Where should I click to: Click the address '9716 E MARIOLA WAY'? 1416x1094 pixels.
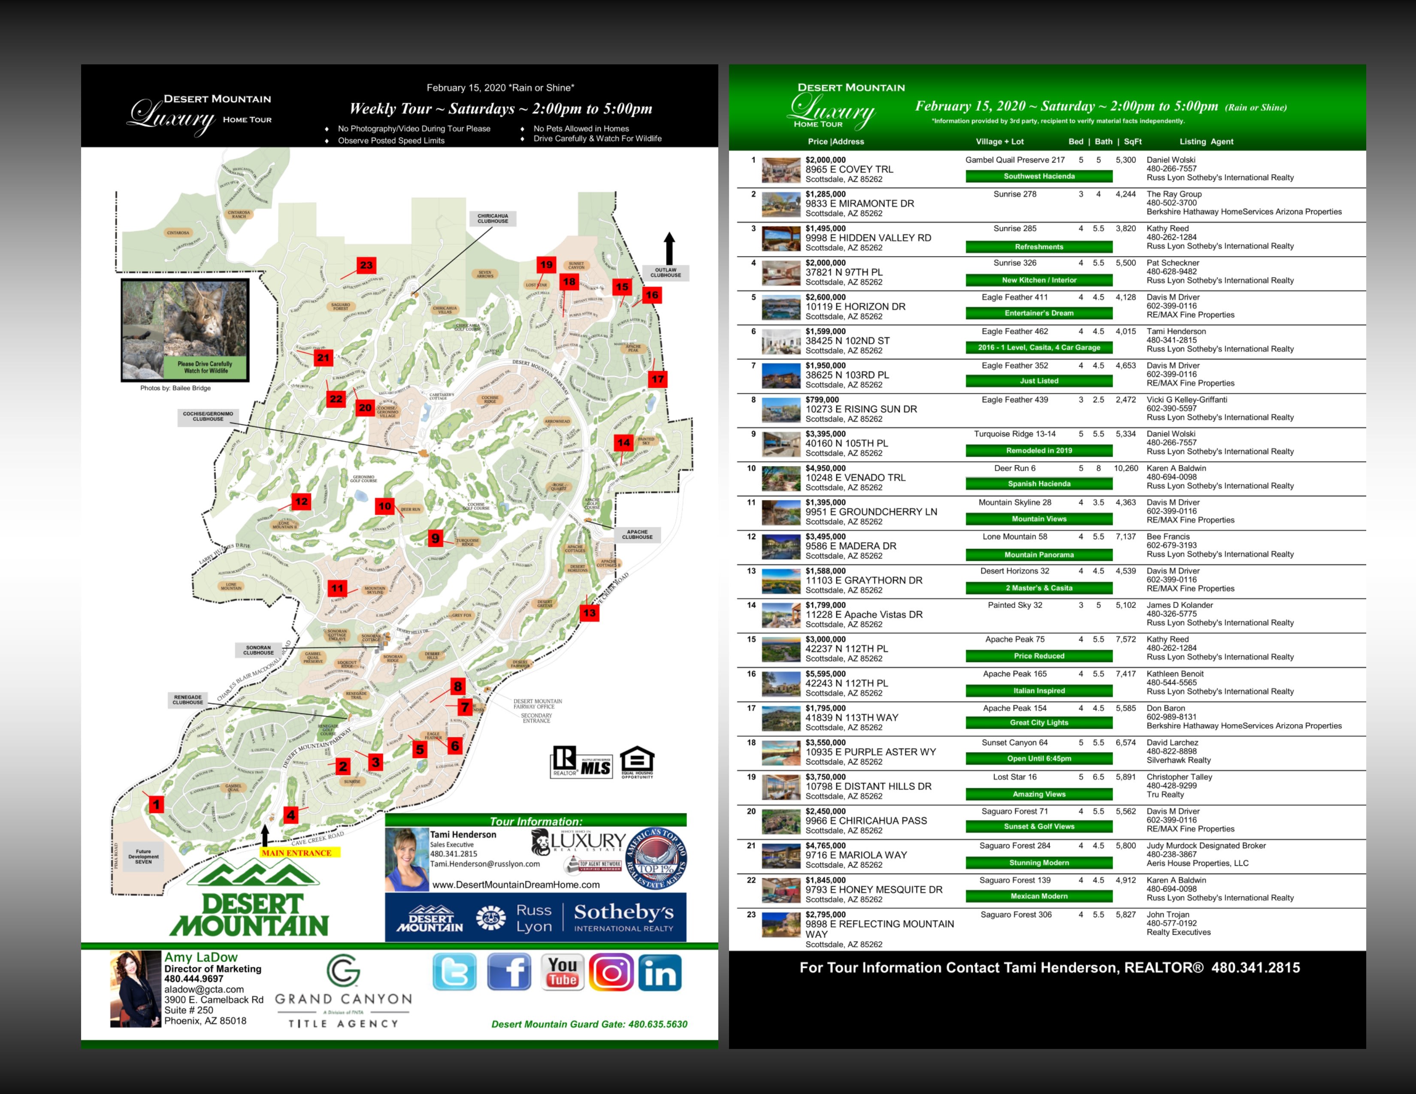(856, 855)
